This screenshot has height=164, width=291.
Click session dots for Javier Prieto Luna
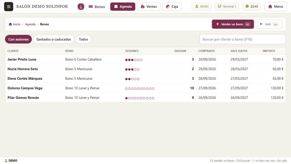(x=134, y=60)
